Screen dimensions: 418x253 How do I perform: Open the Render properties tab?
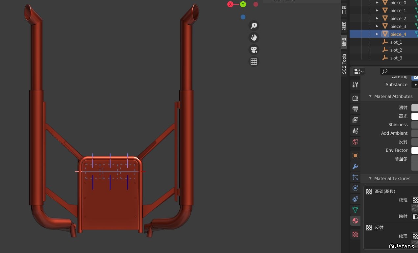tap(355, 98)
